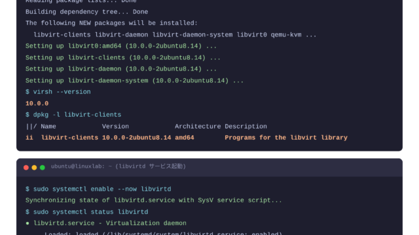Viewport: 419px width, 235px height.
Task: Click '$ sudo systemctl status libvirtd' command
Action: (86, 212)
